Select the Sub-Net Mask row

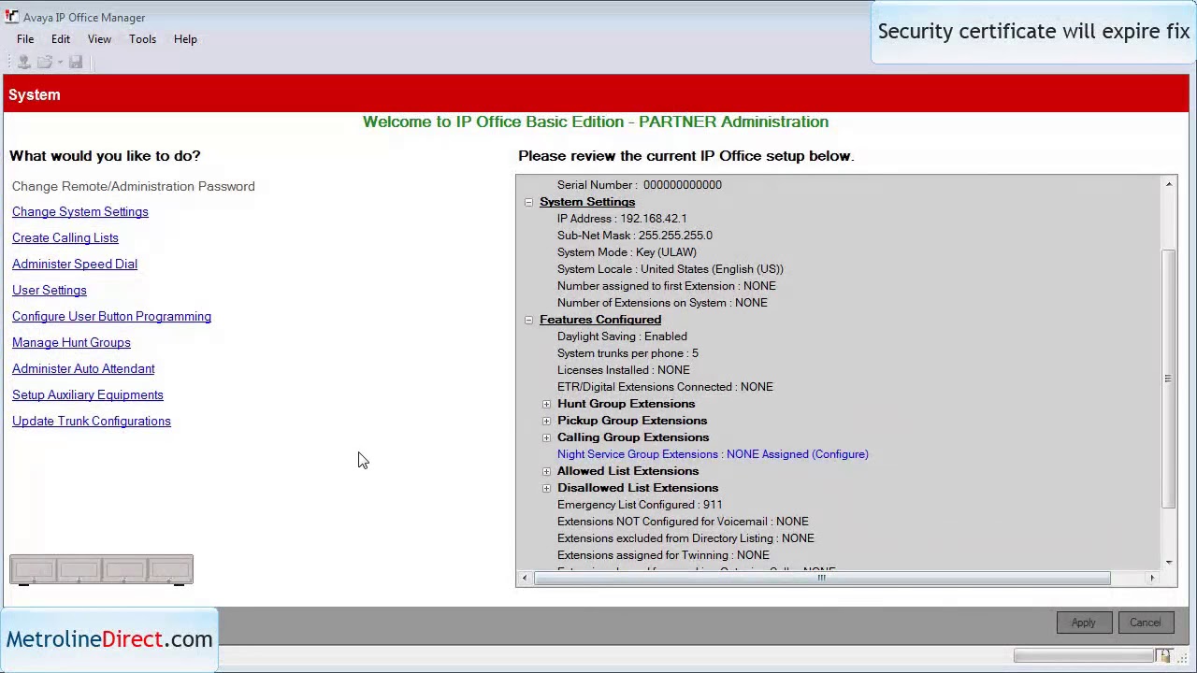click(635, 236)
